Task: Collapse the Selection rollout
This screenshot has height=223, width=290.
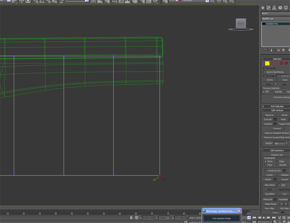Action: click(x=277, y=59)
